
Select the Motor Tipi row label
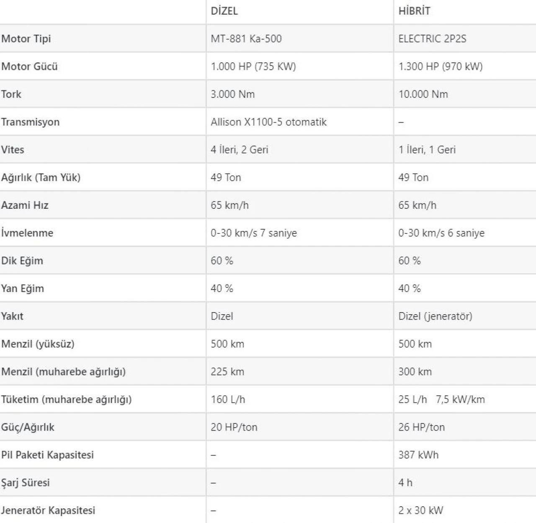click(x=26, y=38)
